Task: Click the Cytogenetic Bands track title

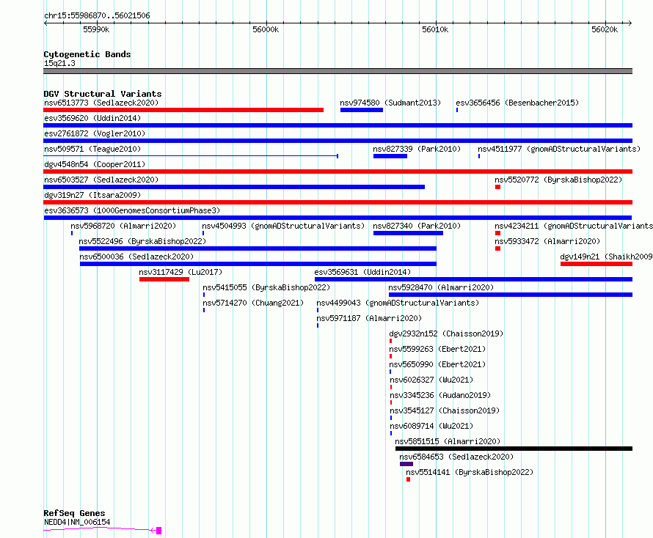Action: tap(87, 54)
